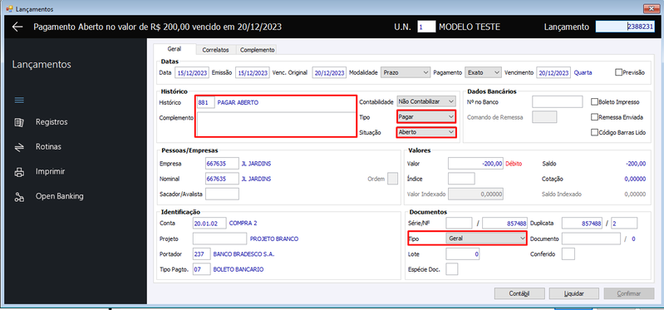Click the Liquidar button

tap(573, 293)
